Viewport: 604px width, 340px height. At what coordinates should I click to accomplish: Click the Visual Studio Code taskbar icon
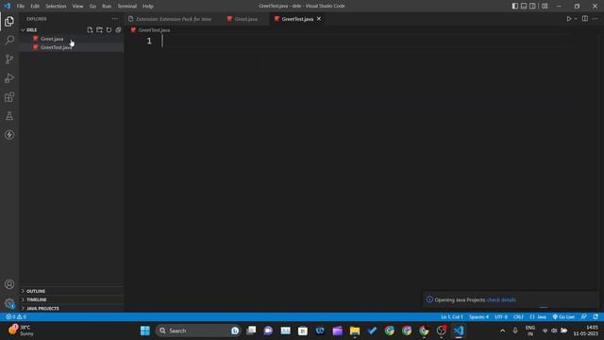459,331
